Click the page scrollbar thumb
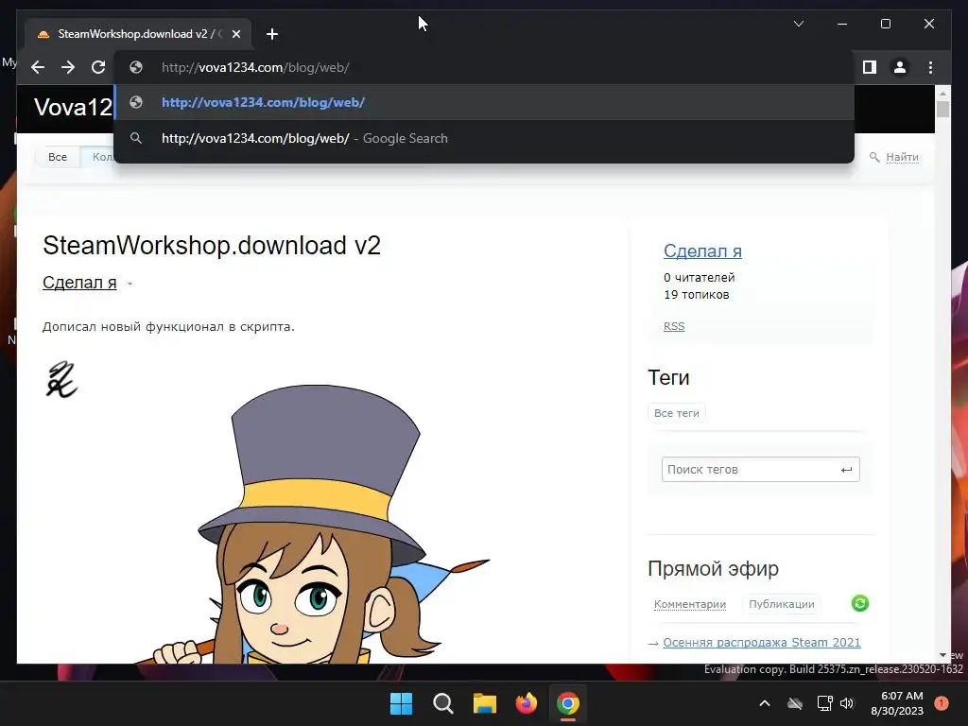Image resolution: width=968 pixels, height=726 pixels. pos(942,109)
